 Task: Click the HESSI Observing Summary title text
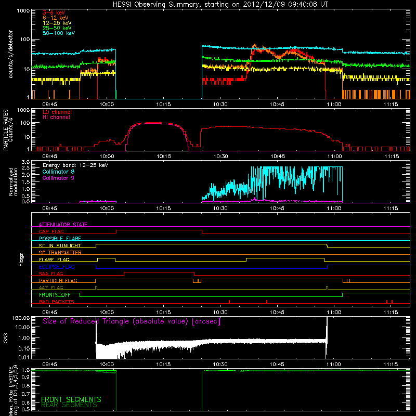[220, 5]
